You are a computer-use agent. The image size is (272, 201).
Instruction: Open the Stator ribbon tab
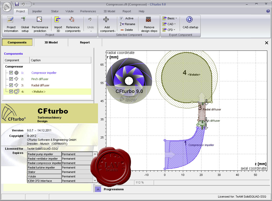click(x=55, y=11)
